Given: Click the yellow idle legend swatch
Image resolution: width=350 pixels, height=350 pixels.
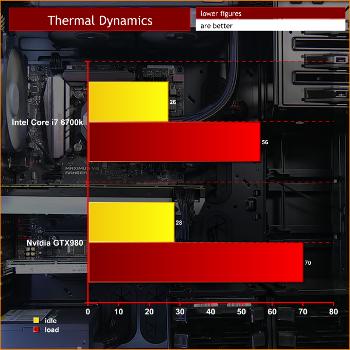Looking at the screenshot, I should click(36, 320).
